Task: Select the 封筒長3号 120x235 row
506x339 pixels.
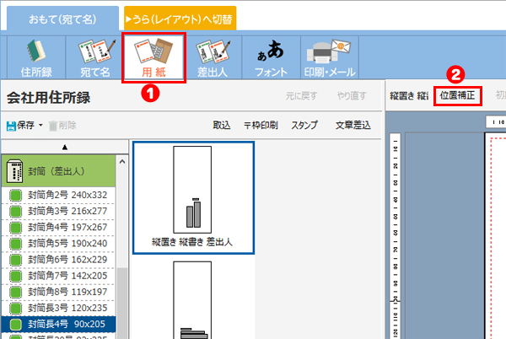Action: coord(58,309)
